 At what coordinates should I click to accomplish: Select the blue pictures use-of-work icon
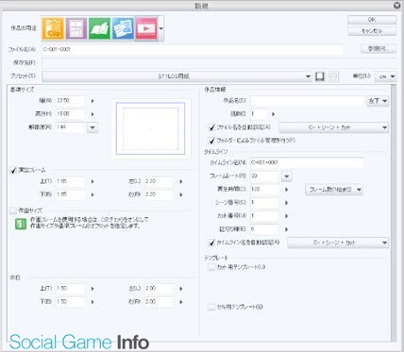(x=123, y=28)
